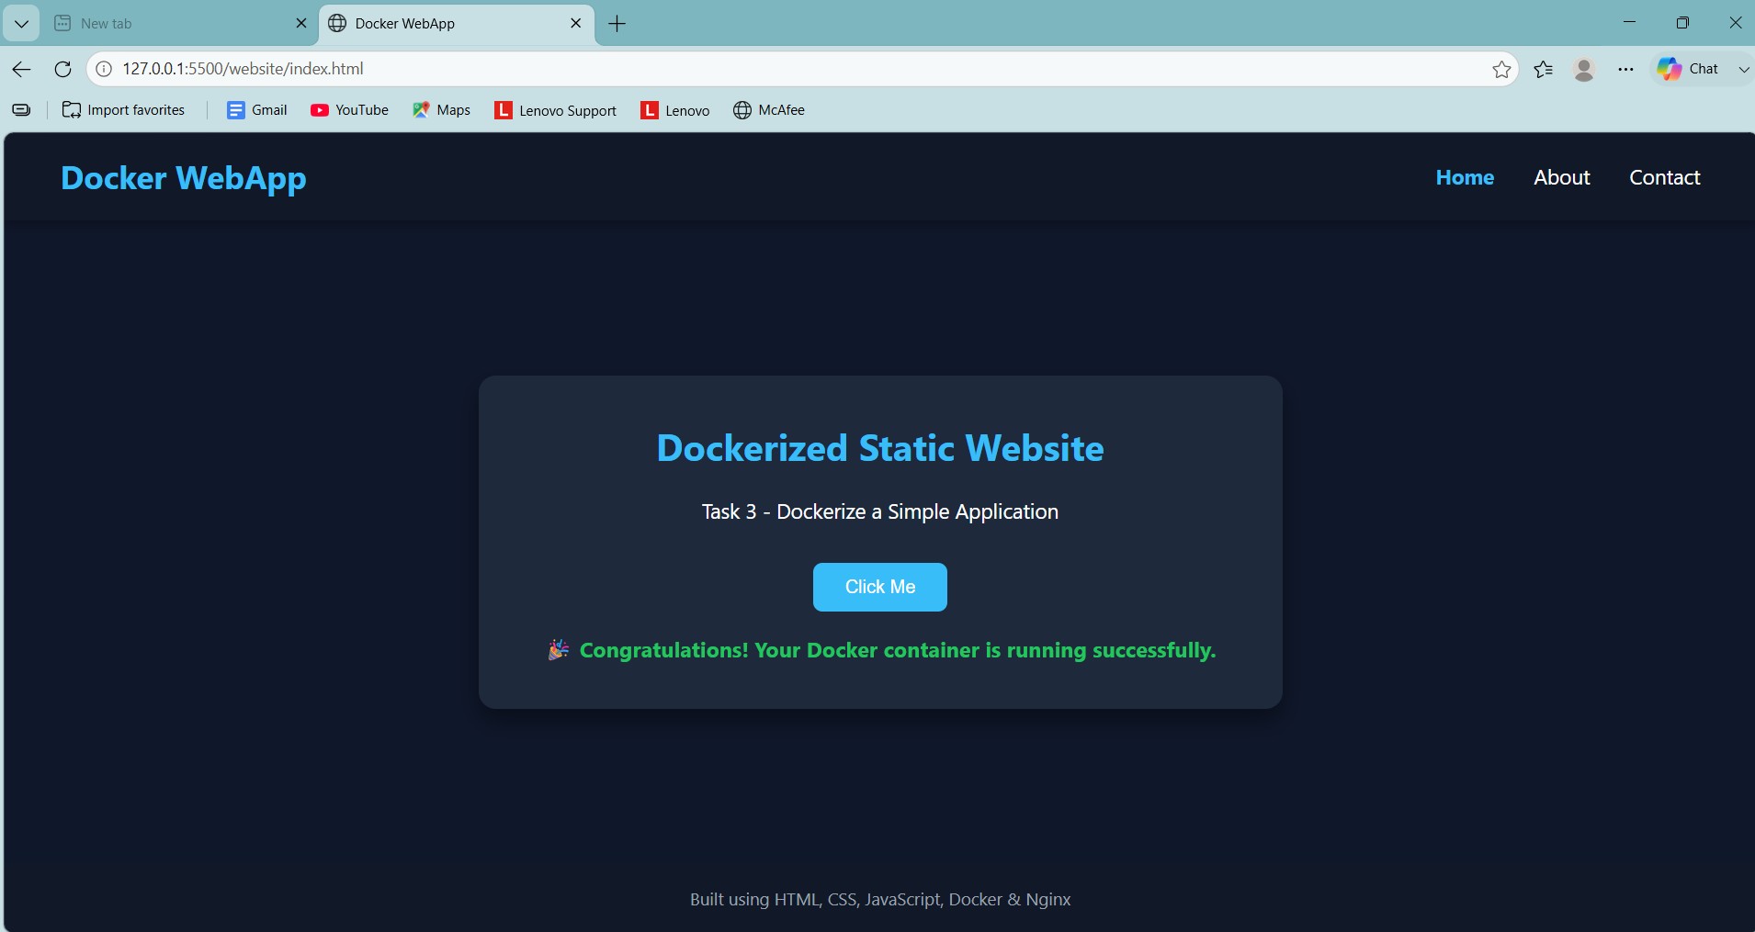
Task: Click the party popper emoji
Action: pyautogui.click(x=558, y=650)
